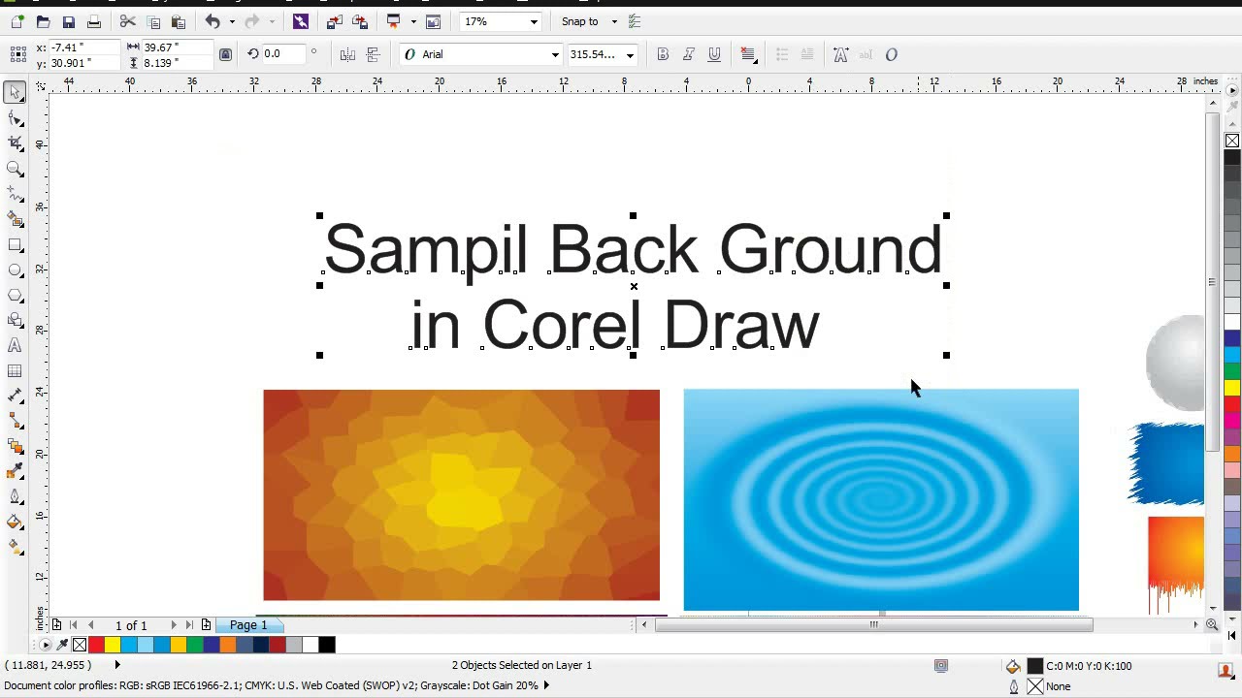Select the Table tool

pos(15,371)
